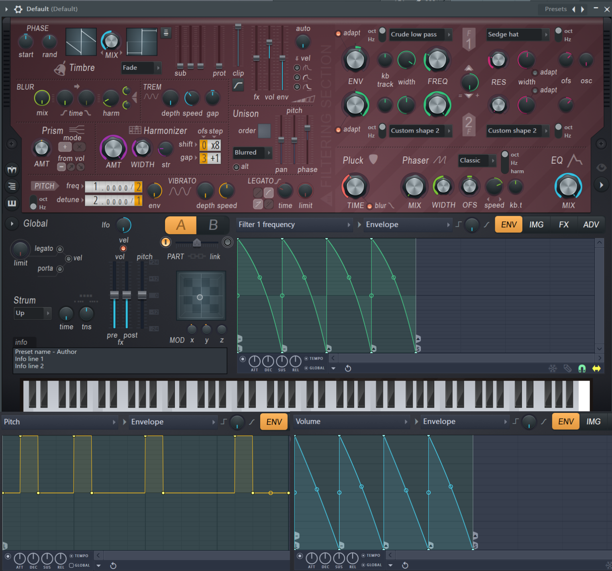Viewport: 612px width, 571px height.
Task: Flip the envelope with the yellow arrow icon
Action: tap(596, 369)
